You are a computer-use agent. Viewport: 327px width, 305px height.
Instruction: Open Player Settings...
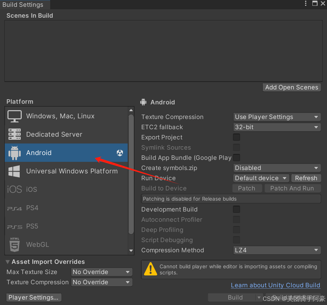tap(34, 298)
